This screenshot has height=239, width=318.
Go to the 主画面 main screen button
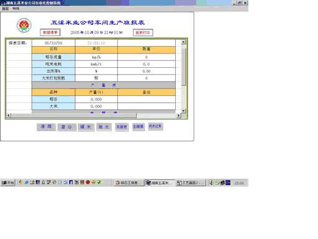pos(139,126)
